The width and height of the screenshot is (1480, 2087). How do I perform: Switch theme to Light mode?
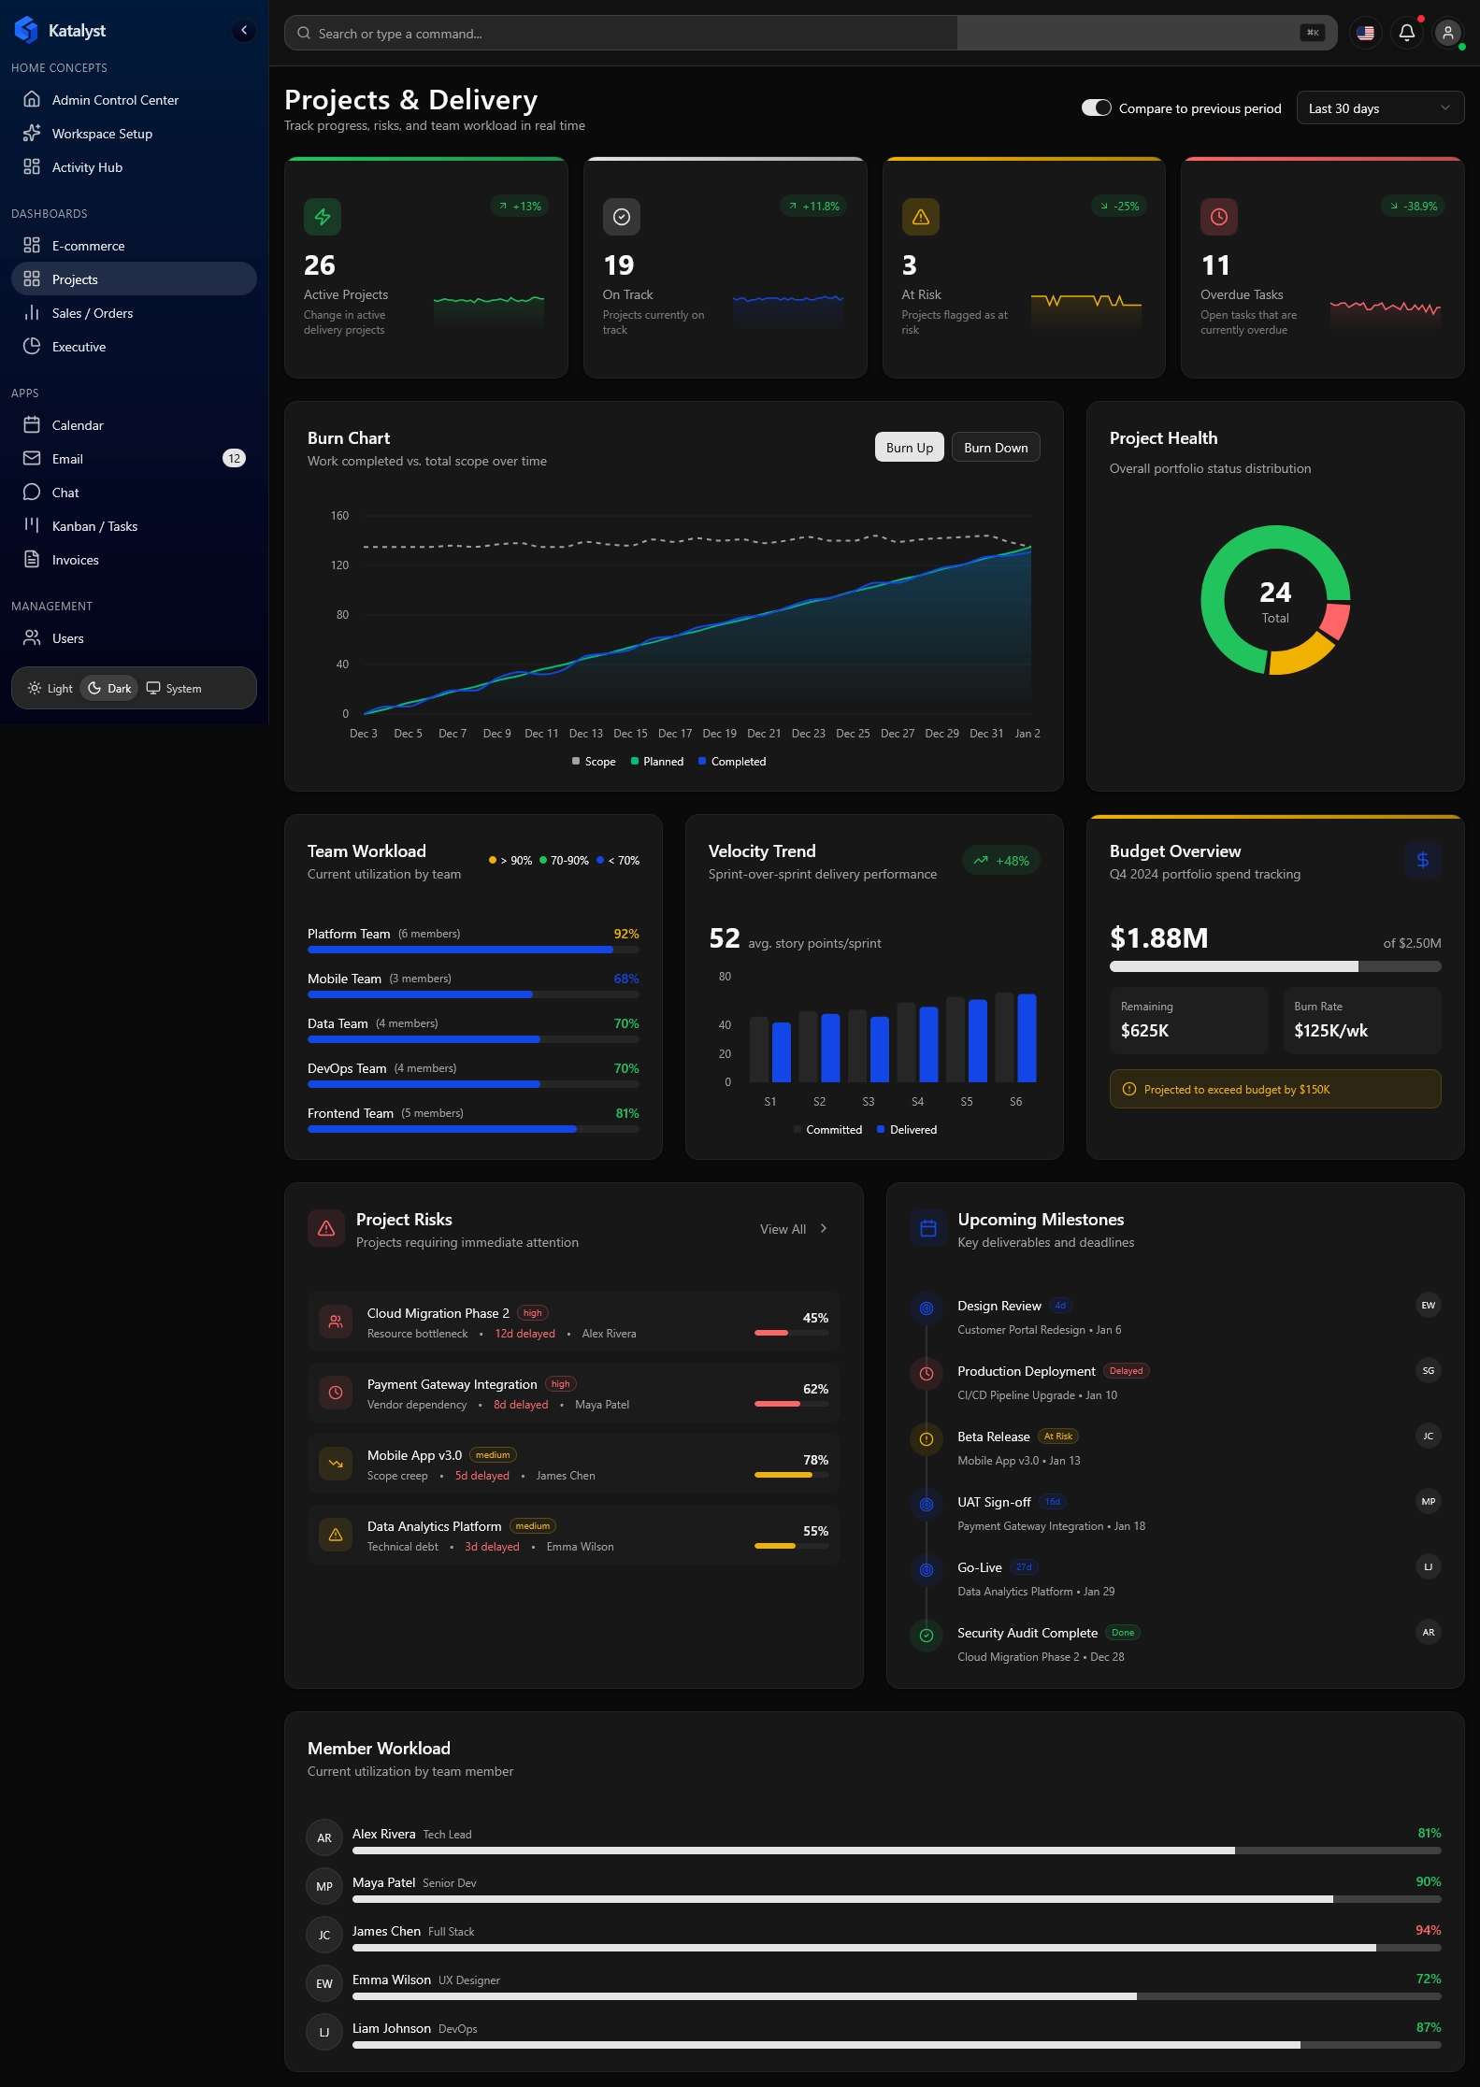tap(50, 689)
